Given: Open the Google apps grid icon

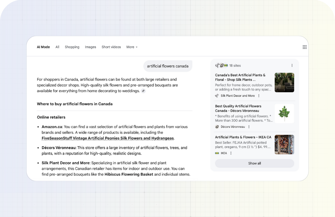Looking at the screenshot, I should coord(305,47).
